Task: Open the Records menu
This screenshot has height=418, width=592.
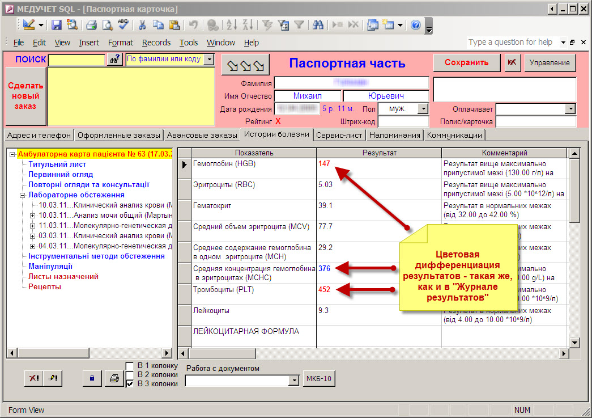Action: click(156, 43)
